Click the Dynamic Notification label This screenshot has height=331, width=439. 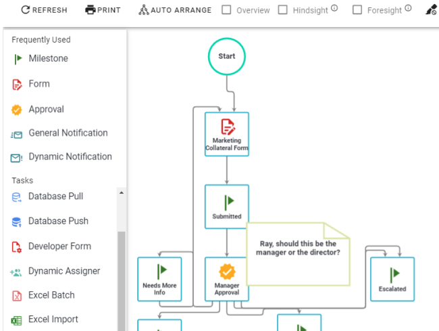click(70, 157)
